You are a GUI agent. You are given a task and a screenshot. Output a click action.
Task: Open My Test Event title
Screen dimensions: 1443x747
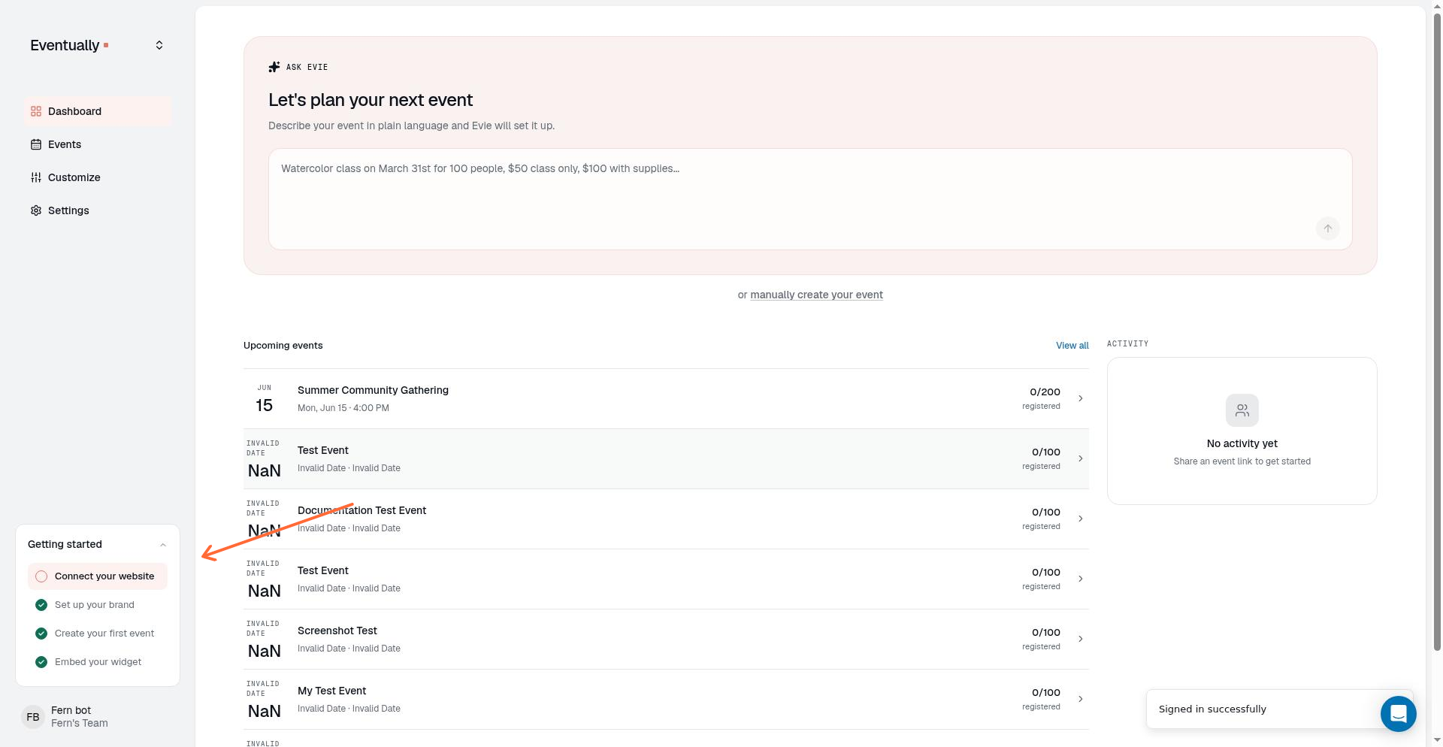coord(331,691)
